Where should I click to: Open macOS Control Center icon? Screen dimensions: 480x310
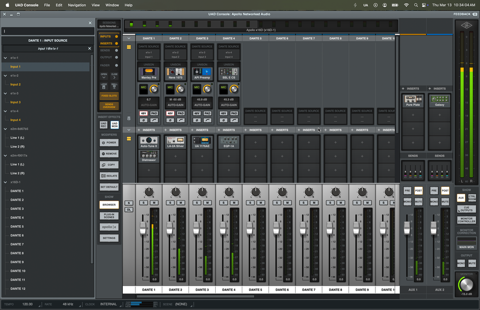point(424,5)
